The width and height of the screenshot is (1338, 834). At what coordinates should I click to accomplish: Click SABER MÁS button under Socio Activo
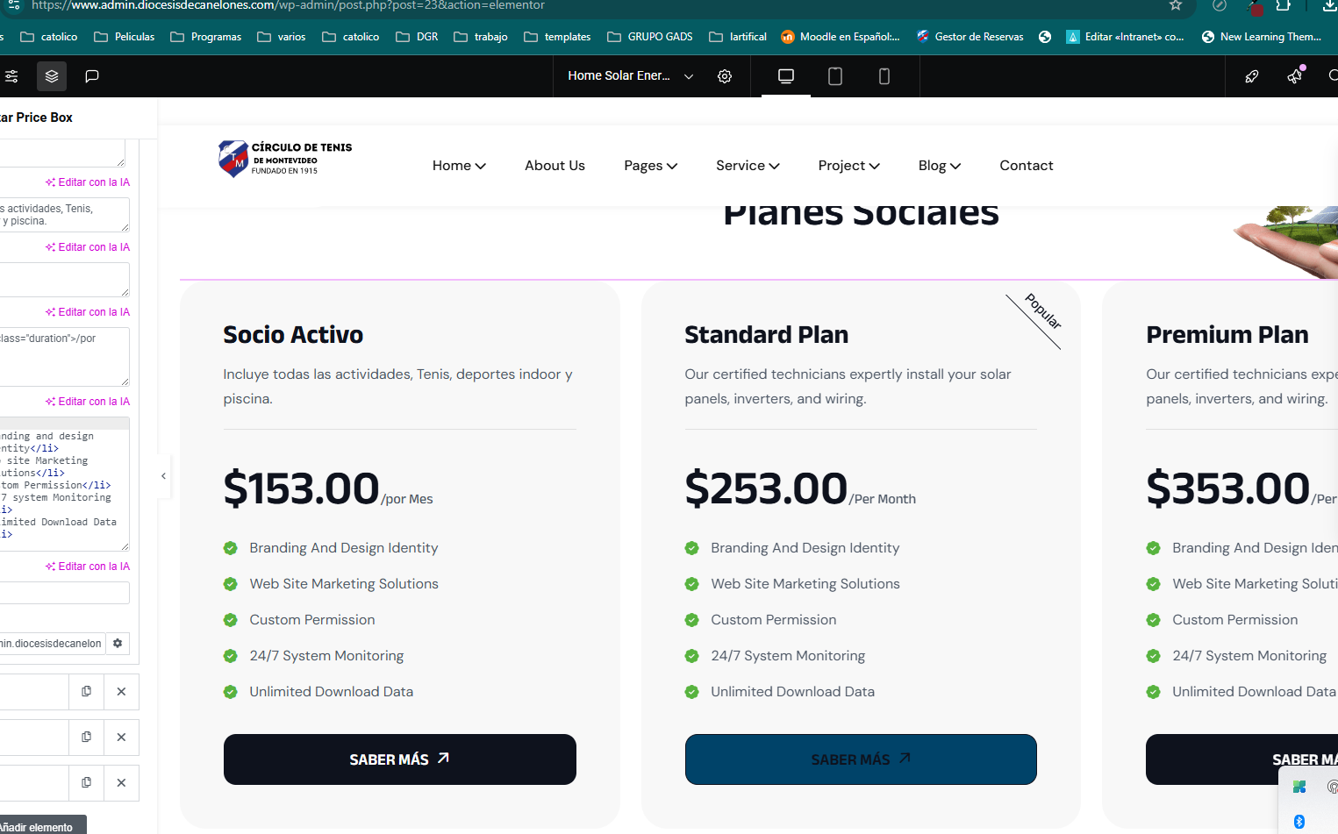pos(399,759)
